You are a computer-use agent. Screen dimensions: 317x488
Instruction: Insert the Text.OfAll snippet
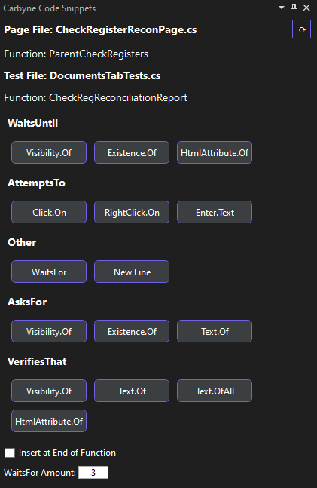[215, 391]
